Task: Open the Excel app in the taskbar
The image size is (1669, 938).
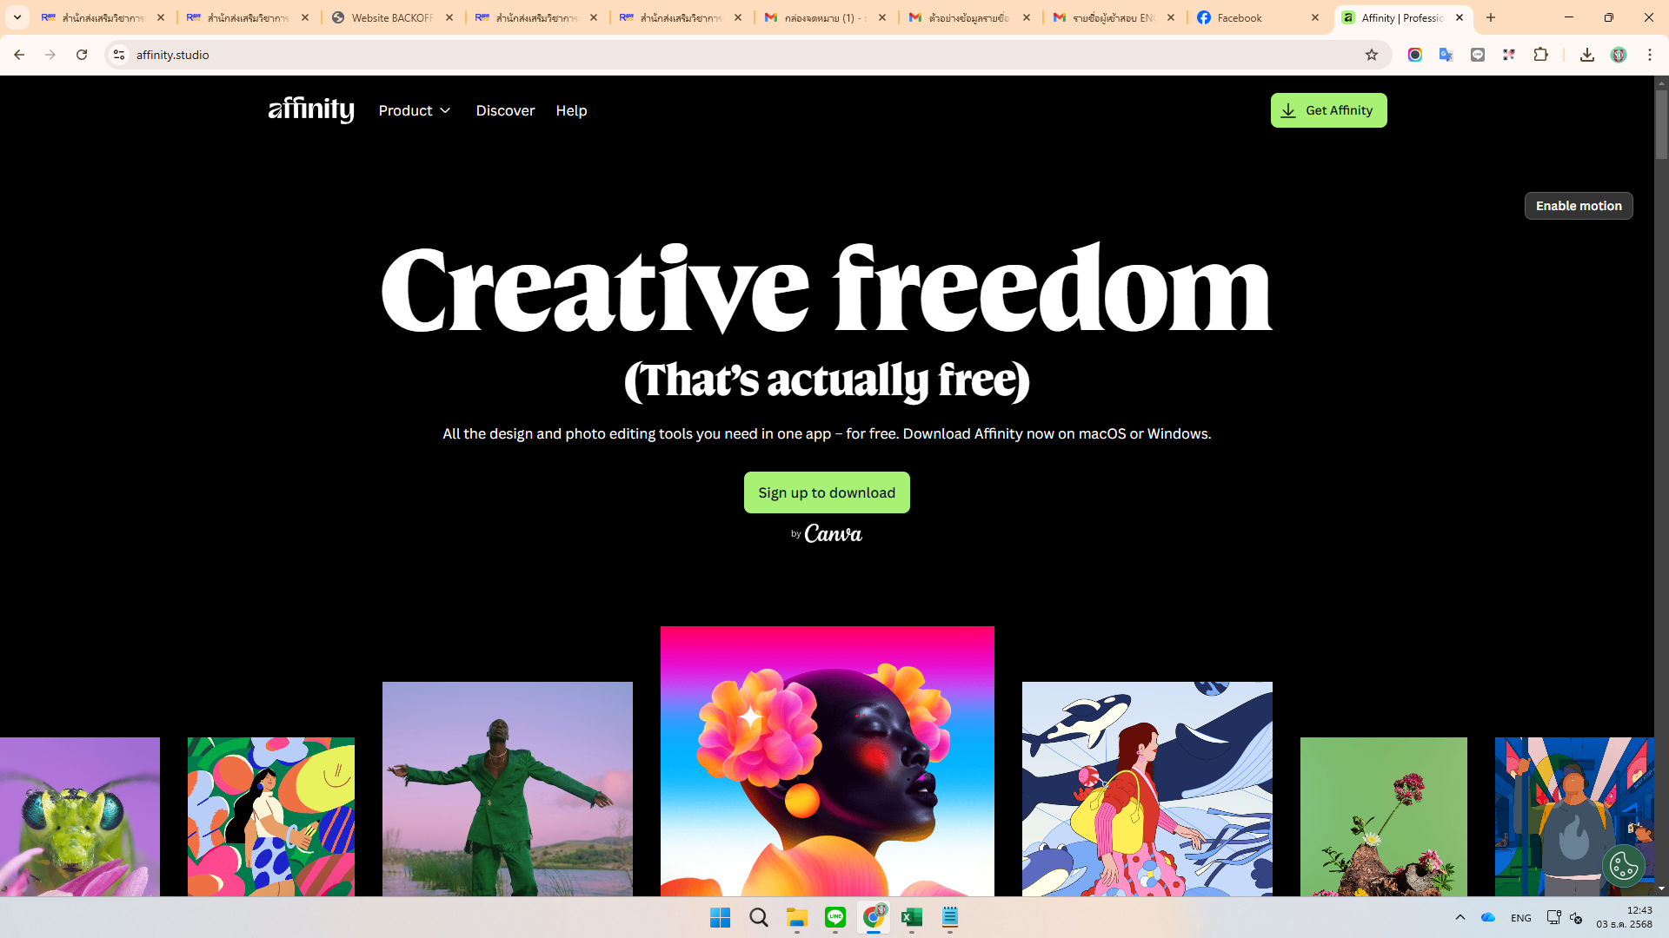Action: click(911, 917)
